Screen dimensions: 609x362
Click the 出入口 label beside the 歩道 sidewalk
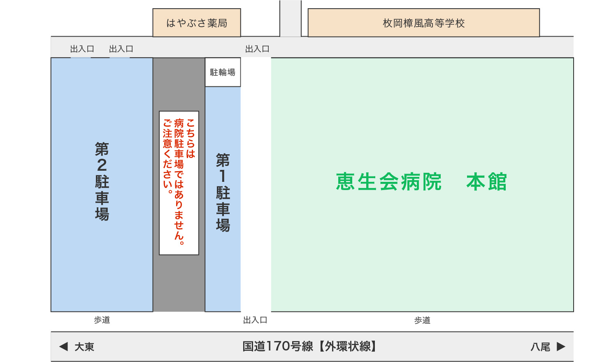[x=255, y=320]
